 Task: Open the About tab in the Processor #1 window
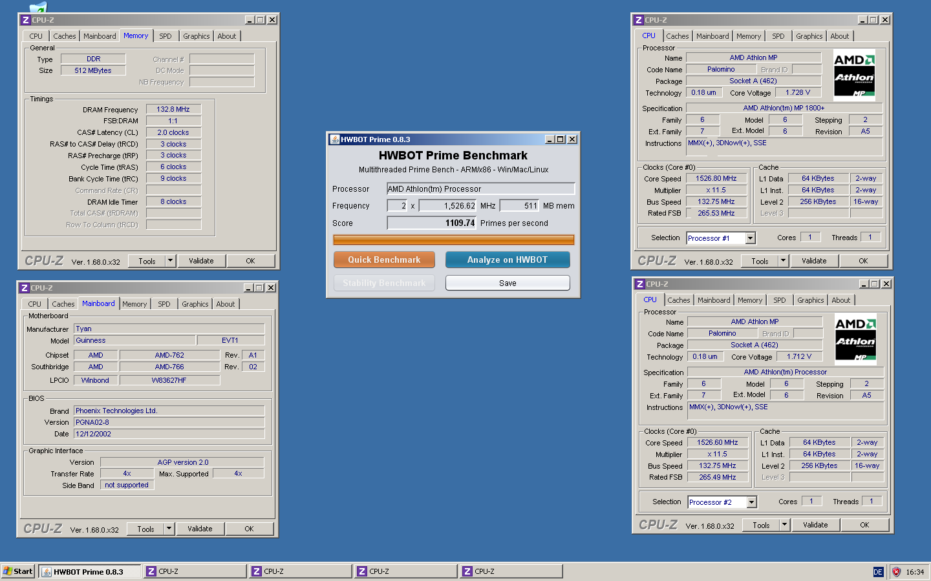840,36
